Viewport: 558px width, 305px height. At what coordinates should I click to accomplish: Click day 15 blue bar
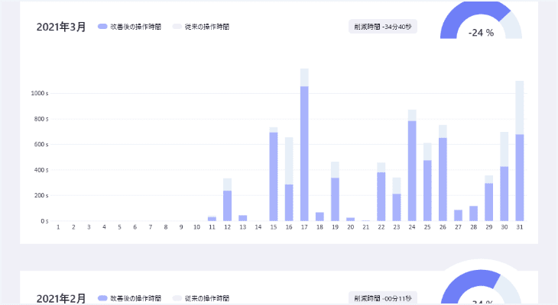tap(274, 176)
